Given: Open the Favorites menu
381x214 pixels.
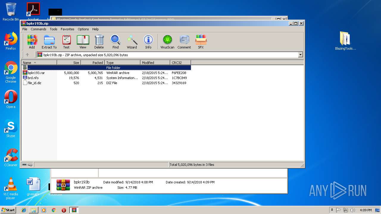Looking at the screenshot, I should (x=68, y=29).
